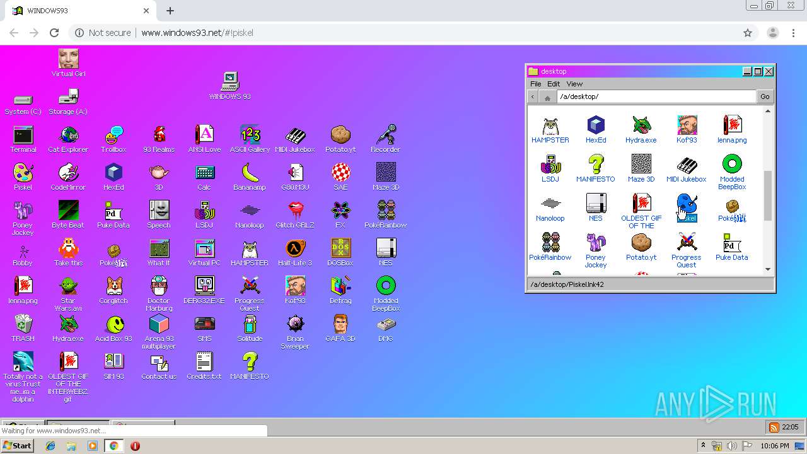Open the Speech desktop icon
This screenshot has height=454, width=807.
click(x=159, y=215)
